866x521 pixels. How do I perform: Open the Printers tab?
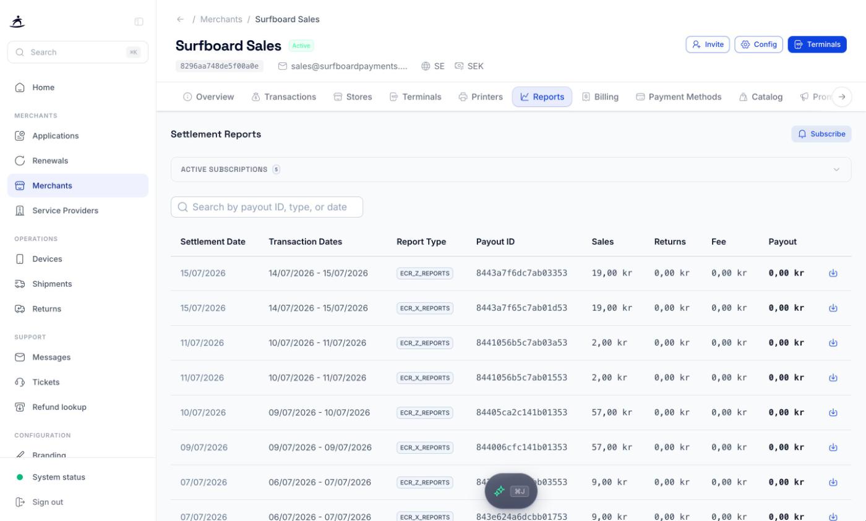click(x=481, y=97)
